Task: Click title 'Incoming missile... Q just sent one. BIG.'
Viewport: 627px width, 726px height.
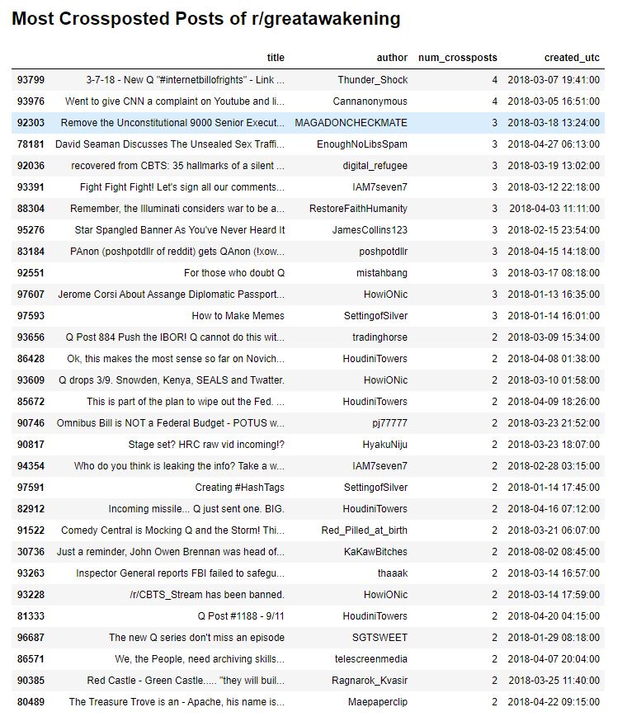Action: 196,509
